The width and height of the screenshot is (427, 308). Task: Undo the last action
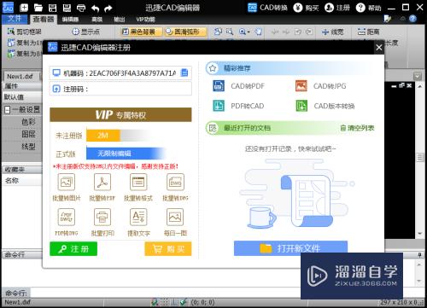(95, 9)
